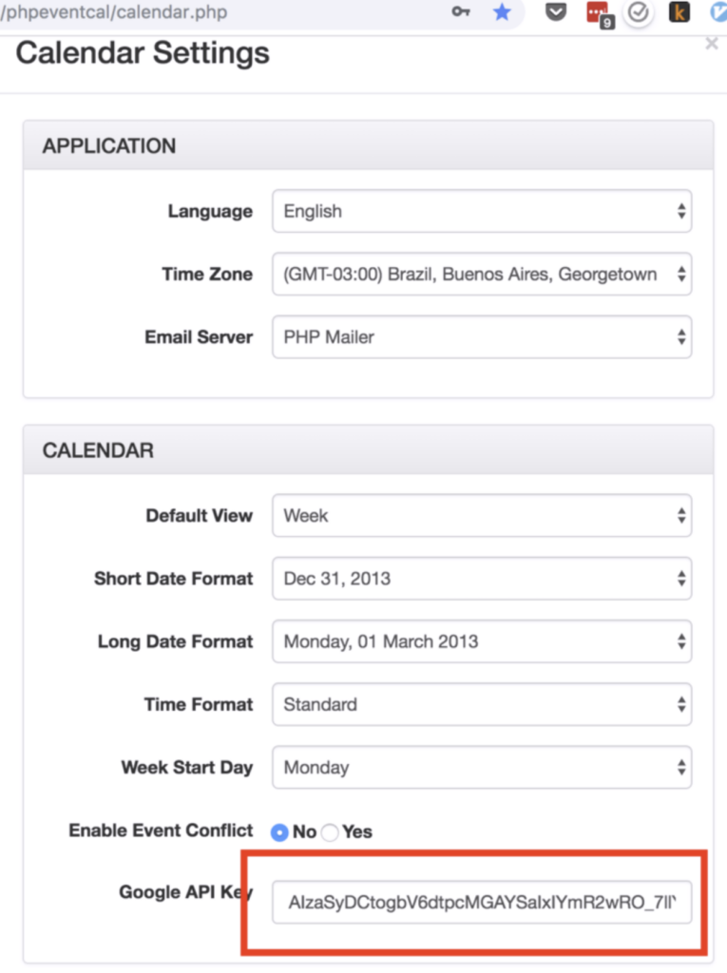This screenshot has width=727, height=973.
Task: Select No for Enable Event Conflict
Action: pyautogui.click(x=279, y=832)
